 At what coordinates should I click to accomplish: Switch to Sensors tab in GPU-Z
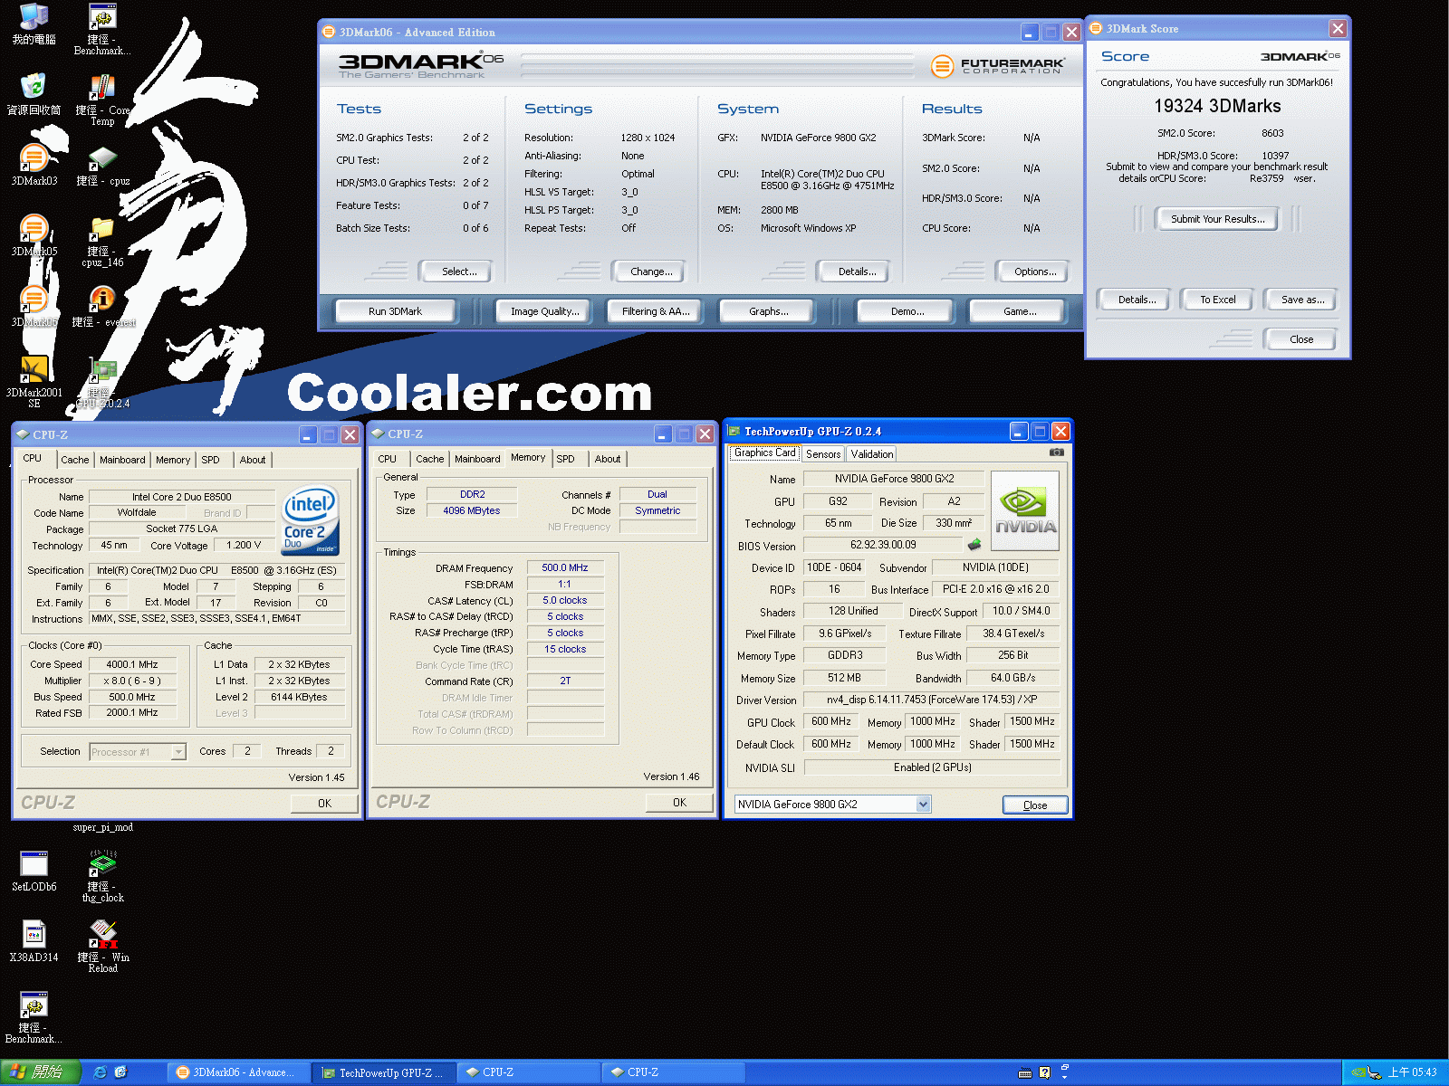(x=823, y=454)
